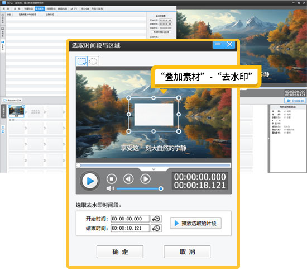The image size is (307, 269).
Task: Cancel the dialog with 取消 button
Action: click(x=187, y=252)
